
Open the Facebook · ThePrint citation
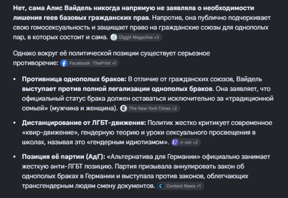pyautogui.click(x=90, y=63)
